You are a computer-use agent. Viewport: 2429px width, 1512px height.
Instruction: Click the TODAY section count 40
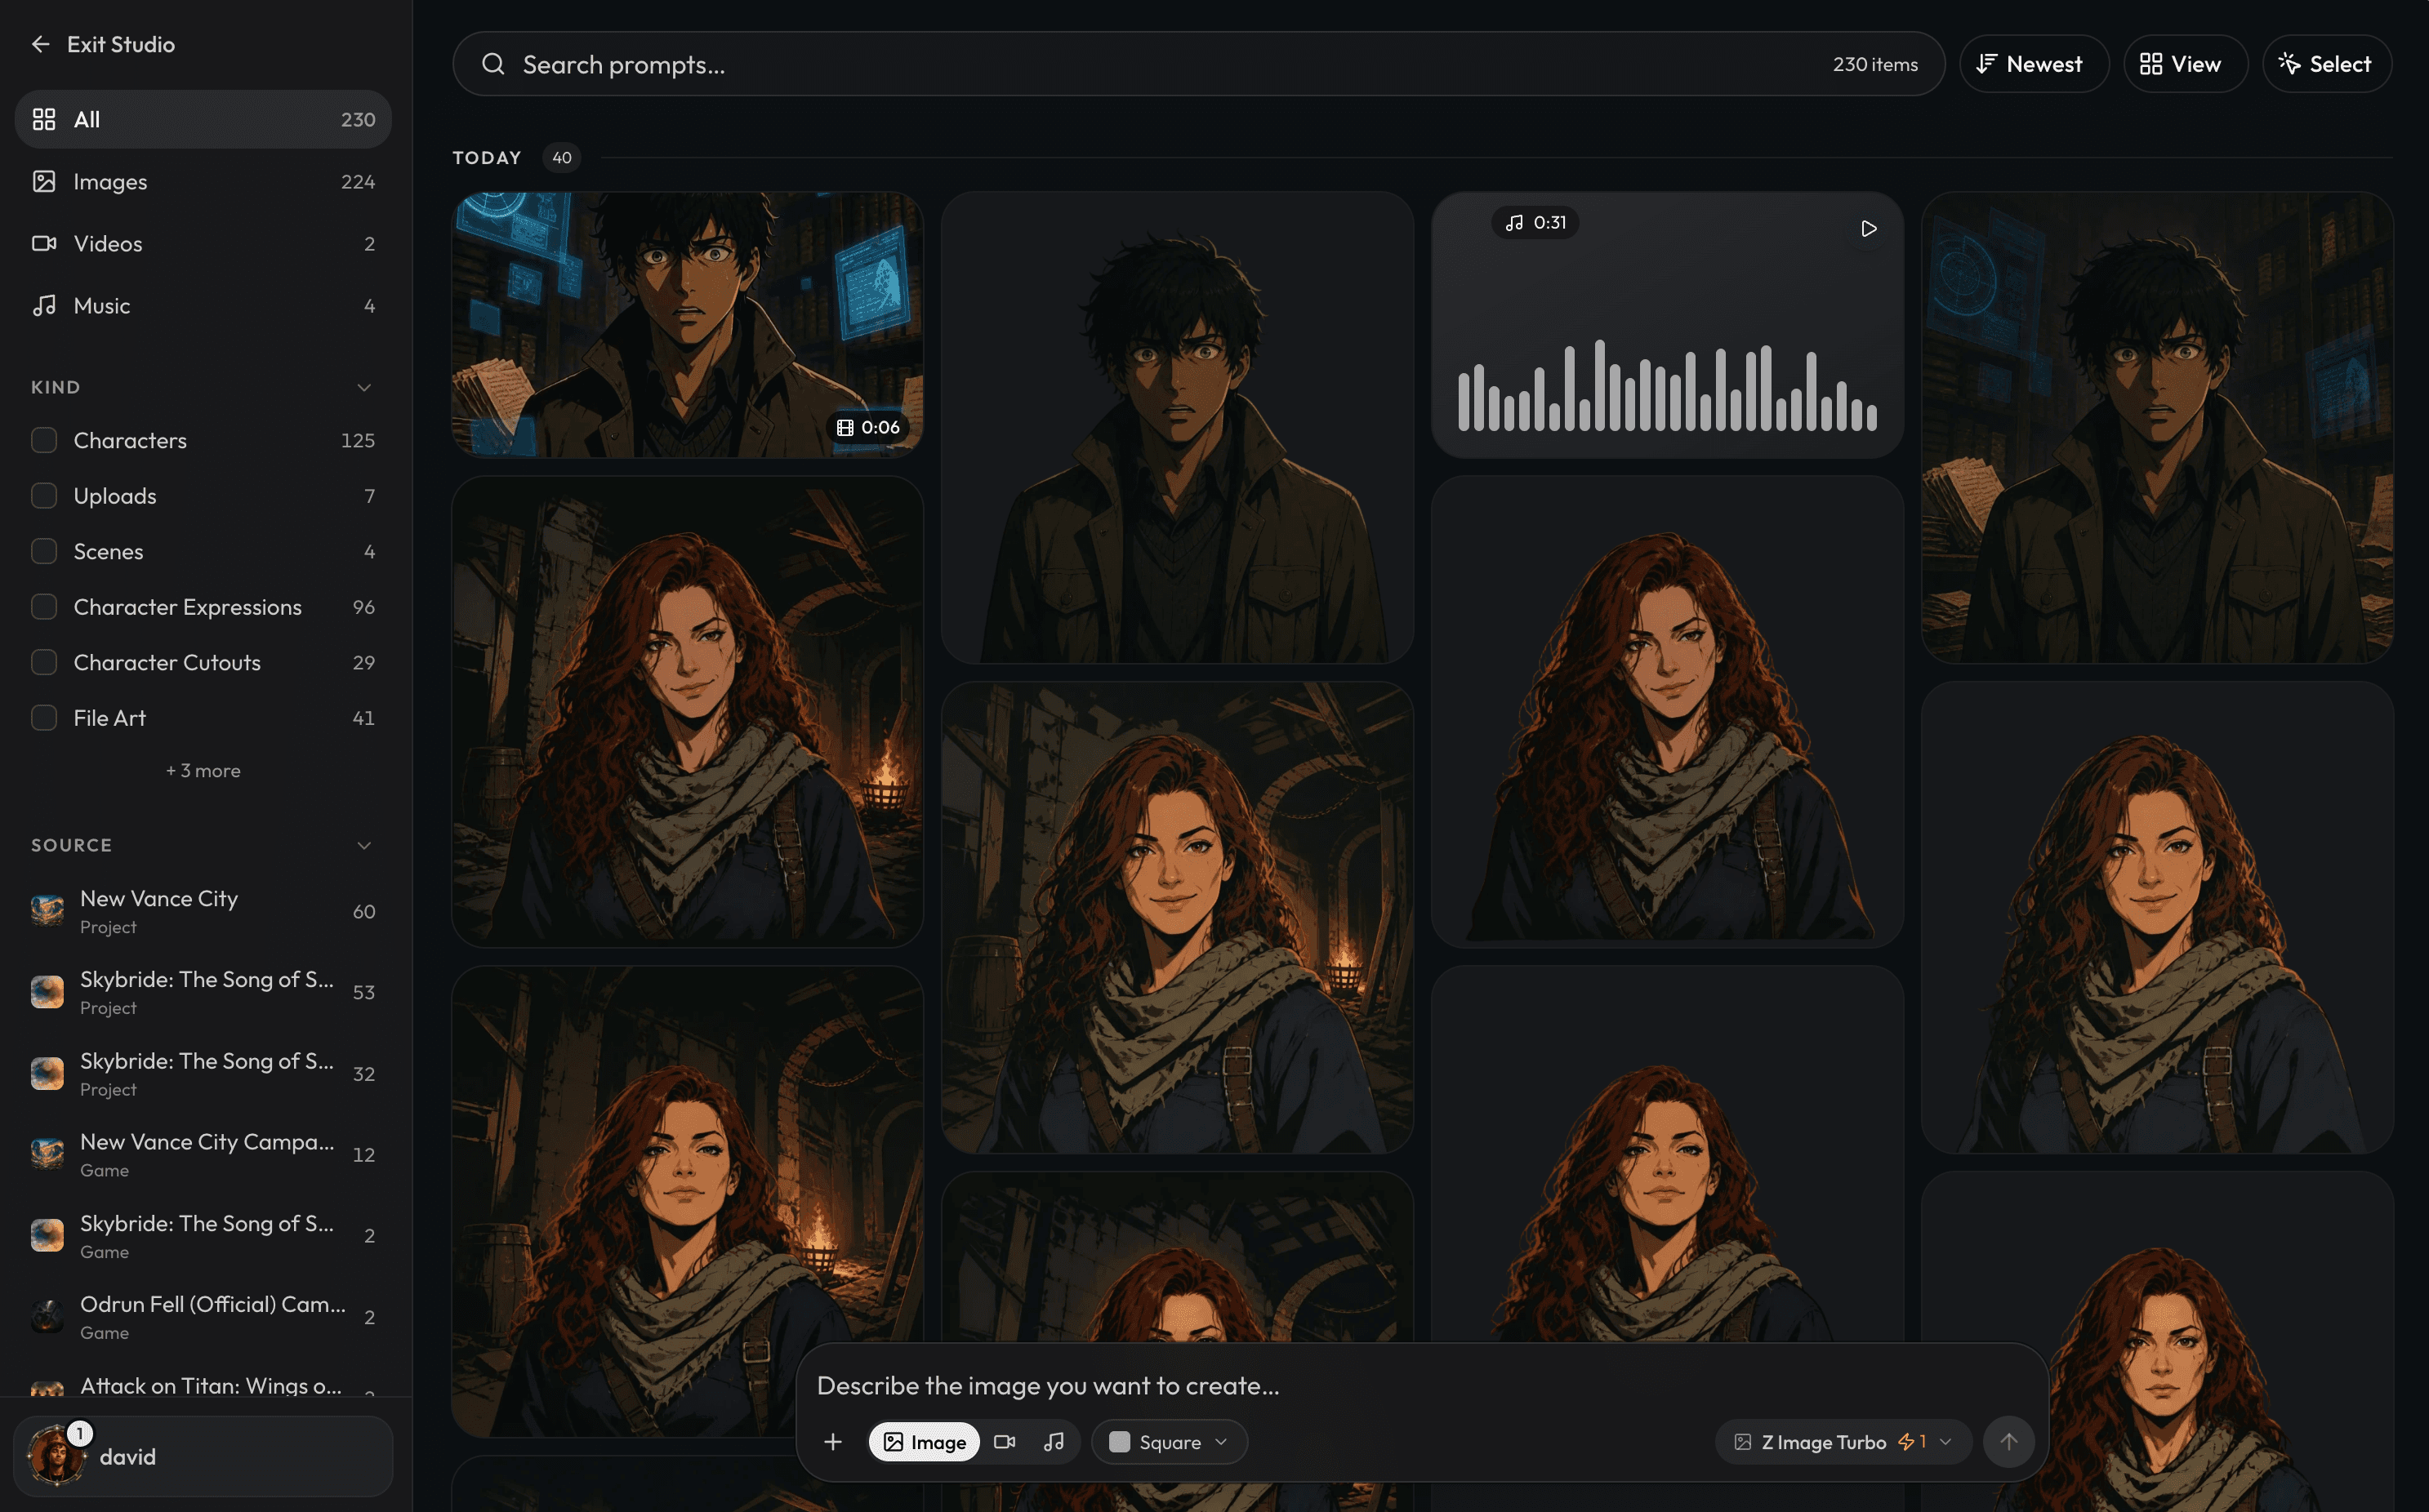(562, 157)
